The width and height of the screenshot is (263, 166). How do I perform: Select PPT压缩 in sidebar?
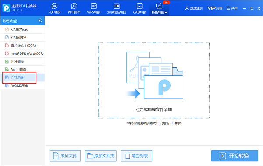point(22,78)
